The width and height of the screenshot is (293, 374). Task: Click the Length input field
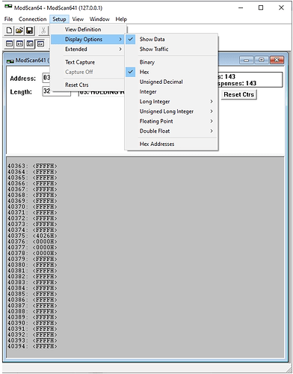point(57,91)
